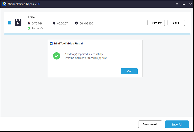
Task: Click the dialog's MiniTool logo icon
Action: pos(51,44)
